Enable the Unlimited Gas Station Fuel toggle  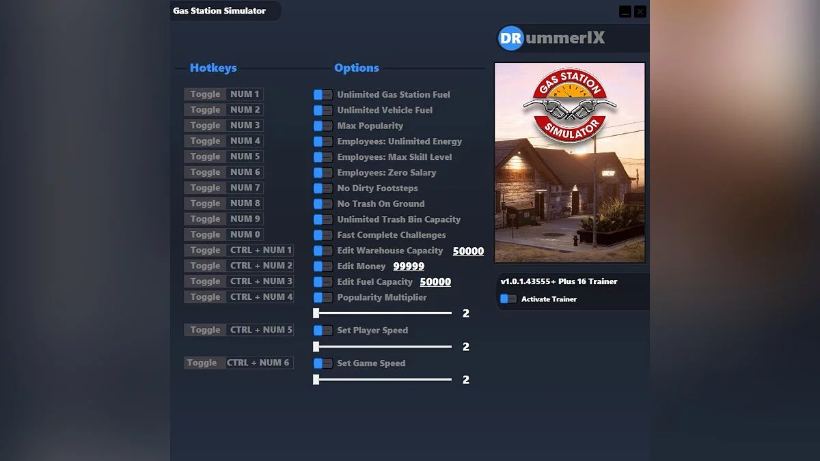(x=322, y=94)
